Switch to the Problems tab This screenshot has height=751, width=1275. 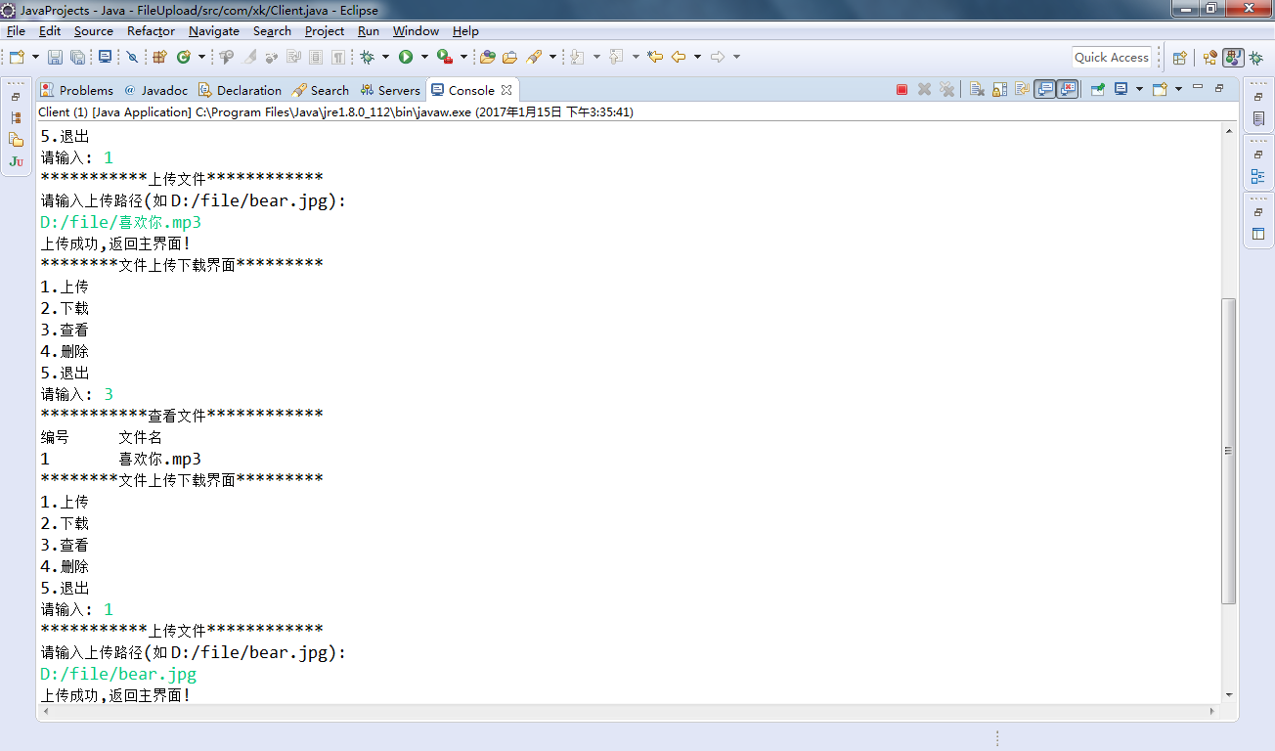click(x=77, y=90)
